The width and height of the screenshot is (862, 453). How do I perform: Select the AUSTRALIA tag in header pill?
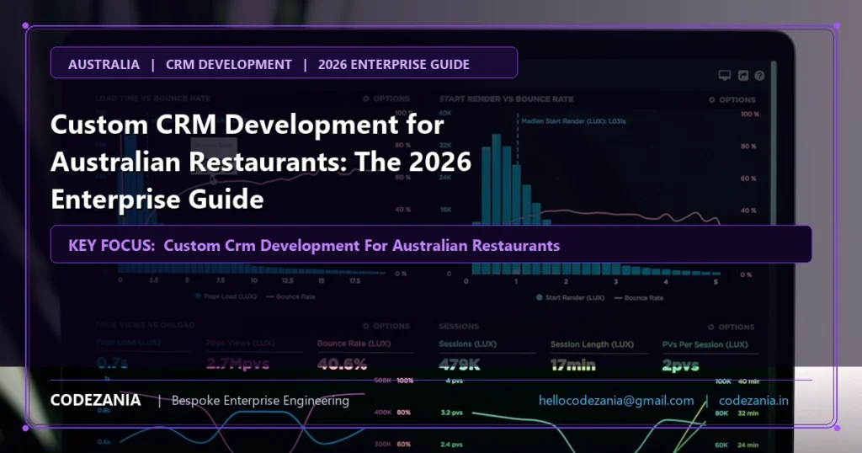click(104, 64)
